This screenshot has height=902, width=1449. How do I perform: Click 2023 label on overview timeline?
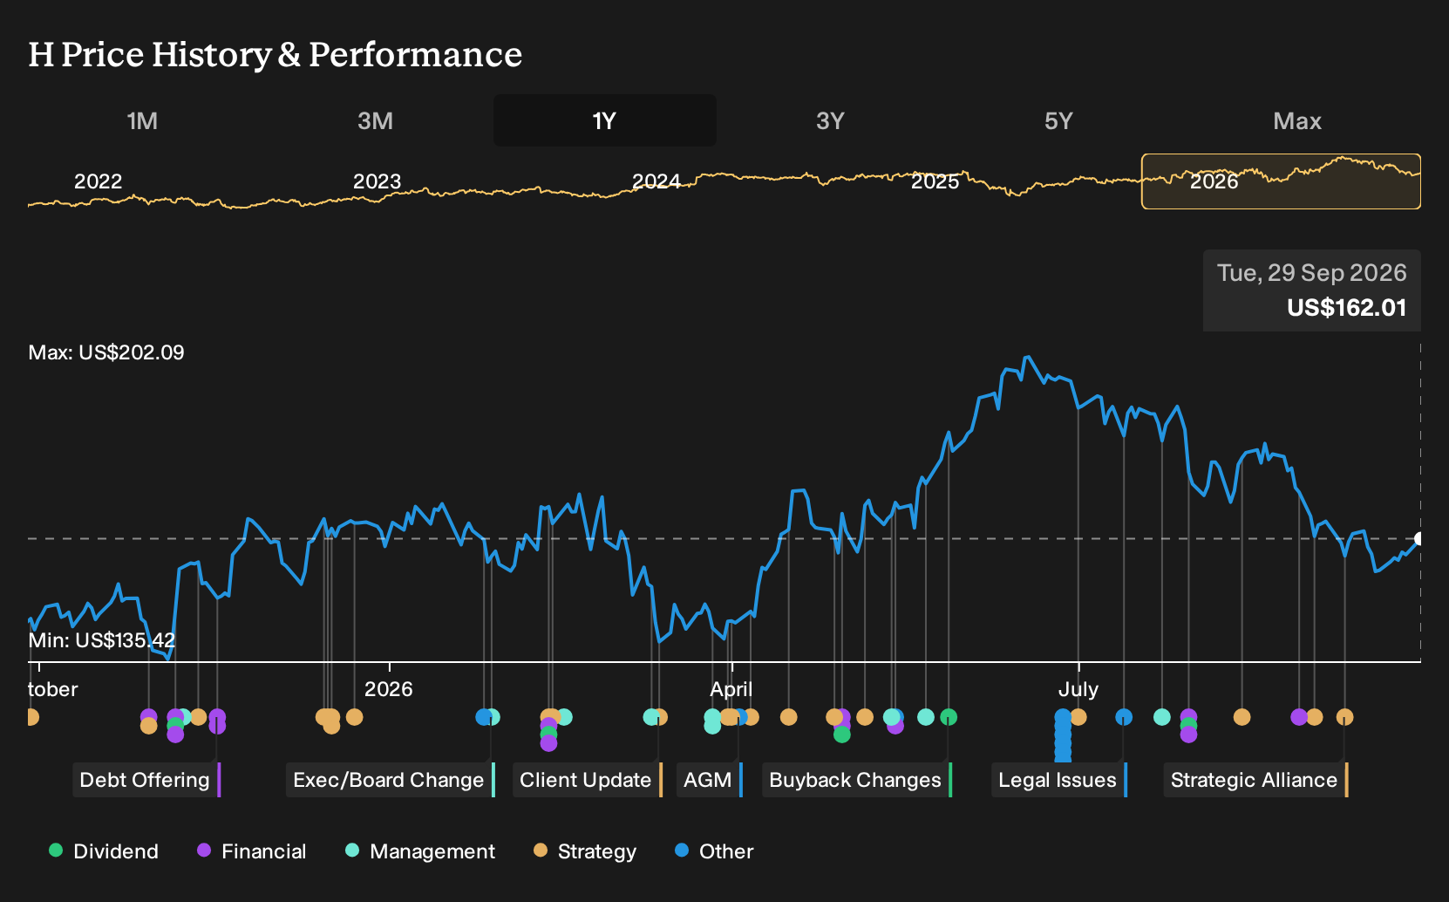[377, 181]
